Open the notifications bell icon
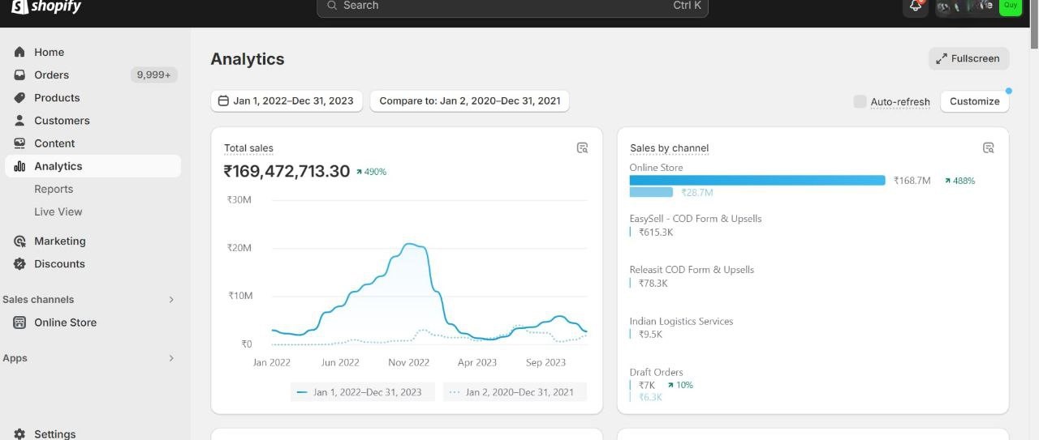The height and width of the screenshot is (440, 1039). coord(916,6)
